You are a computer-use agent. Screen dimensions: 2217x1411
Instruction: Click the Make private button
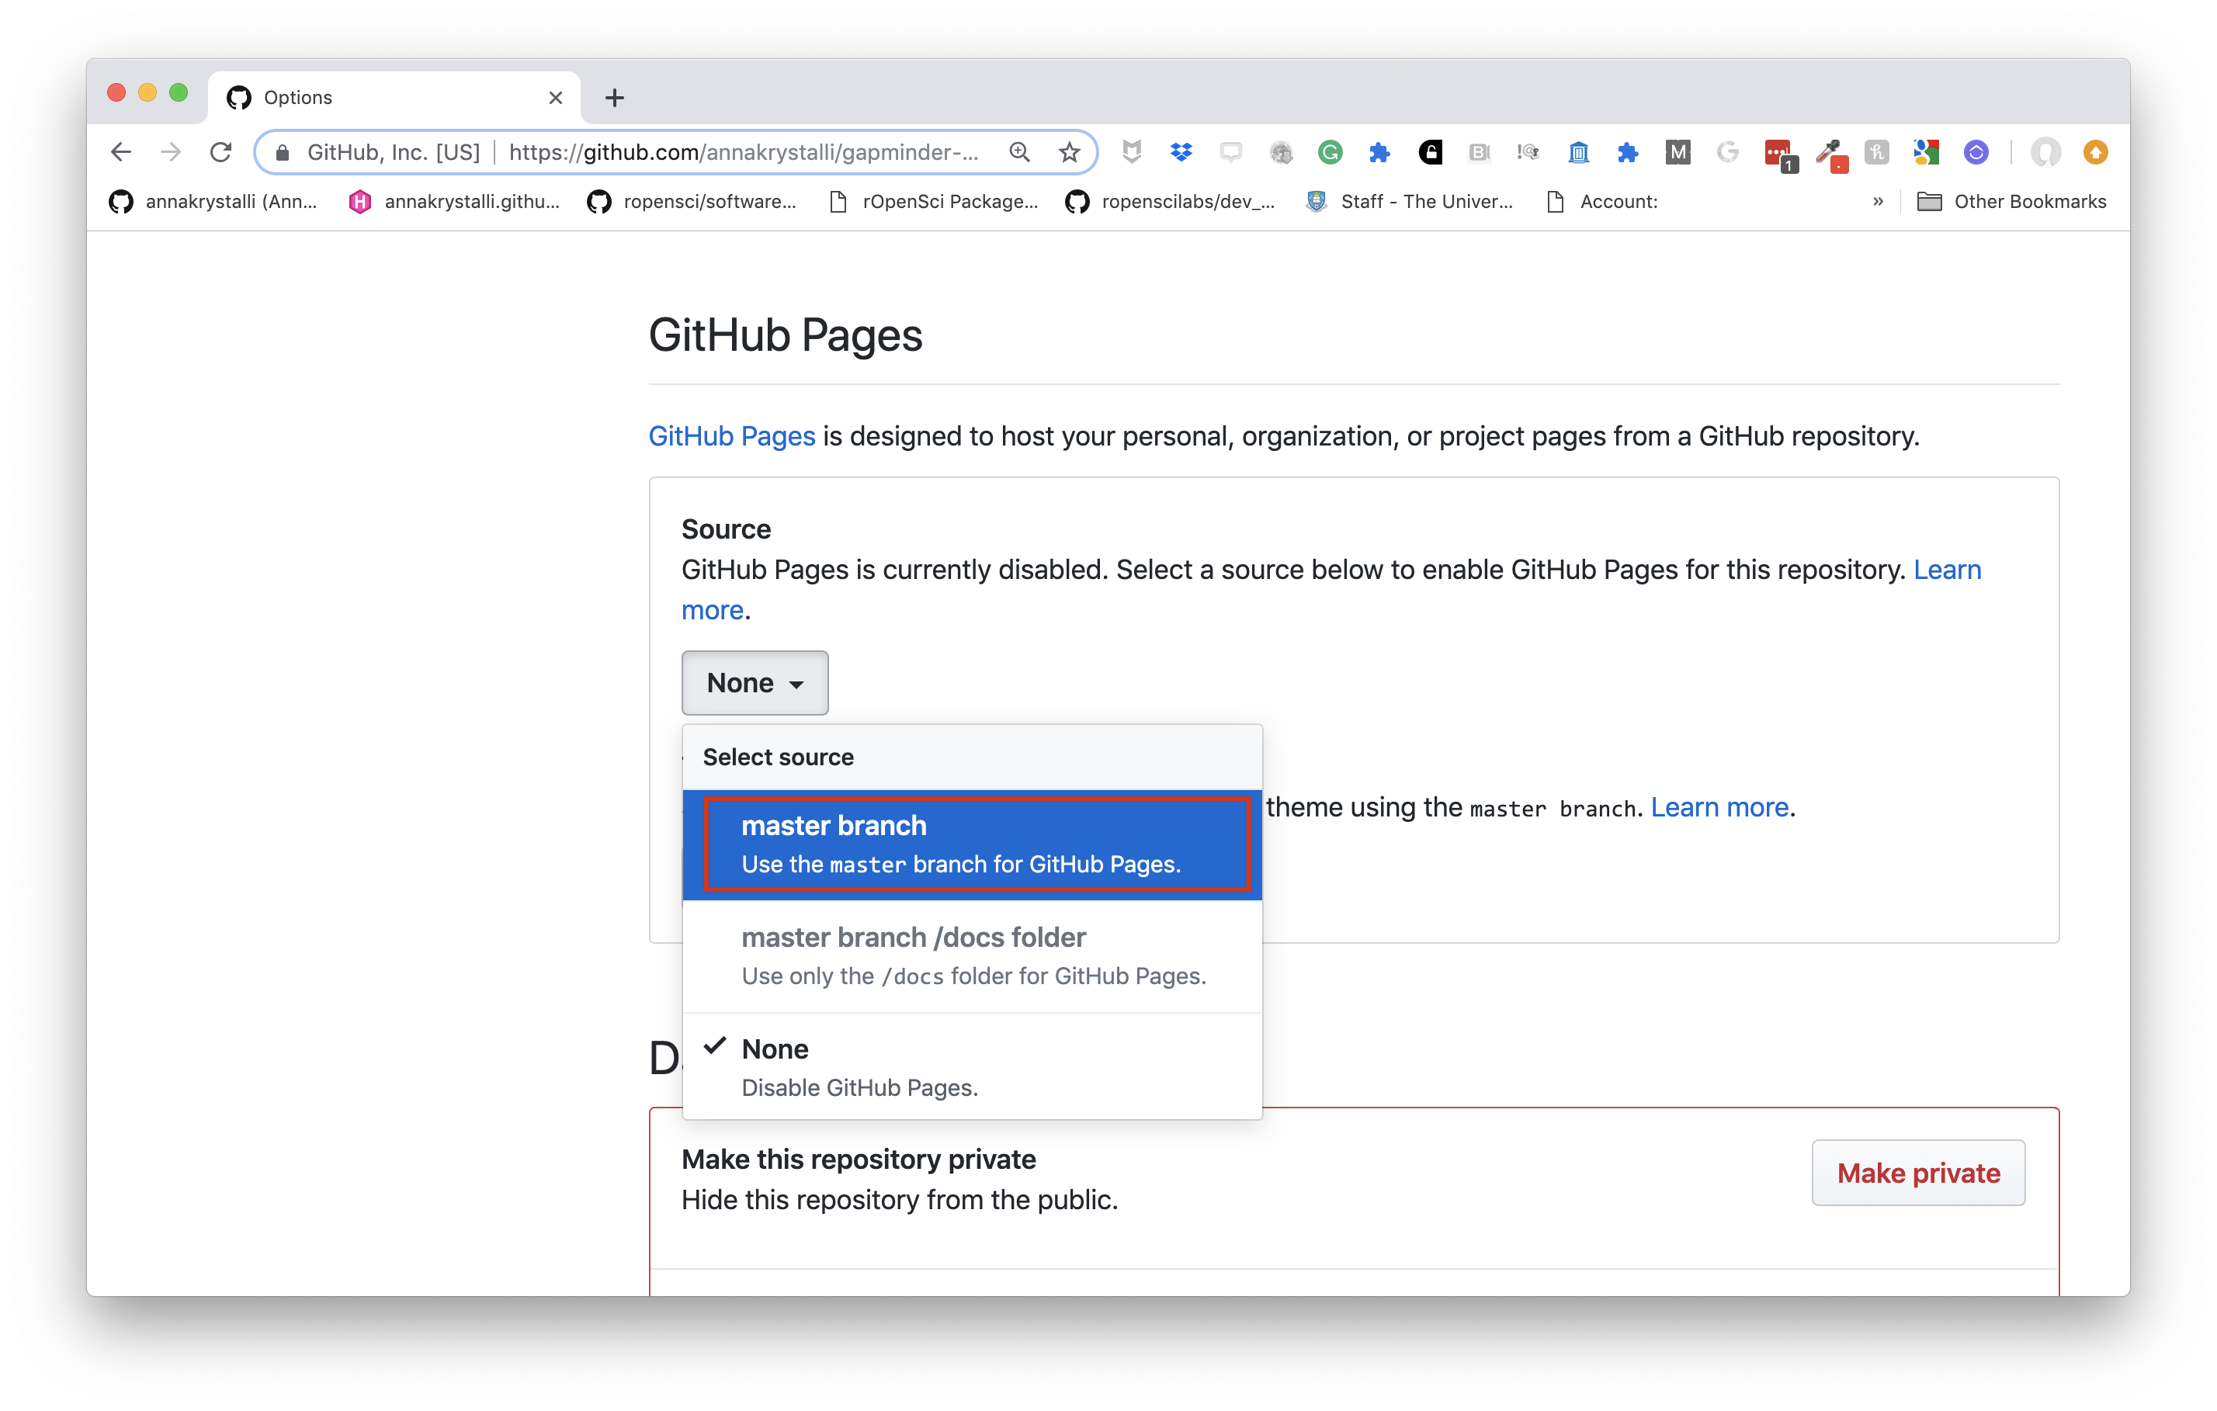point(1918,1173)
